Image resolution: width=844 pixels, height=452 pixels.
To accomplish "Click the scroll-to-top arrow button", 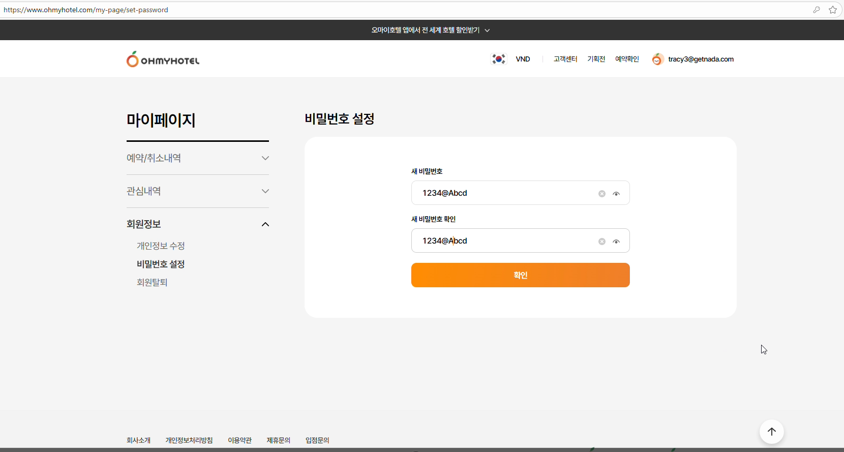I will click(771, 432).
